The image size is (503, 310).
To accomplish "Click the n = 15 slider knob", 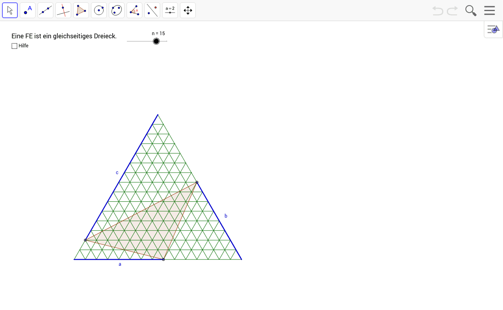I will tap(156, 41).
